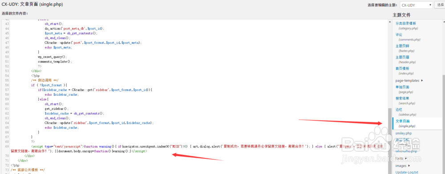The width and height of the screenshot is (445, 174).
Task: Click line do_action('post_meta_db',$post_id);
Action: [x=74, y=28]
